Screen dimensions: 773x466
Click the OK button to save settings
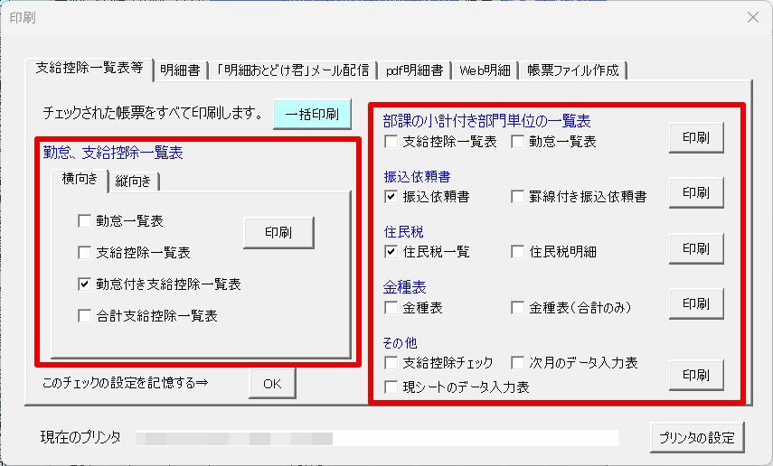pos(272,383)
